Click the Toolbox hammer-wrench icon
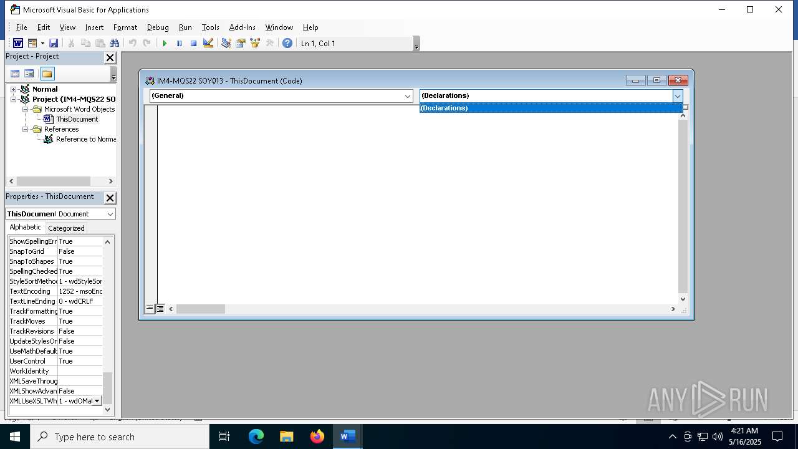Screen dimensions: 798x449 point(269,43)
